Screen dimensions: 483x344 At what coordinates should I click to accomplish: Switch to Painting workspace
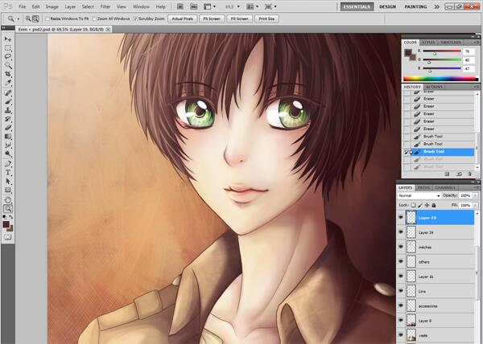tap(415, 6)
